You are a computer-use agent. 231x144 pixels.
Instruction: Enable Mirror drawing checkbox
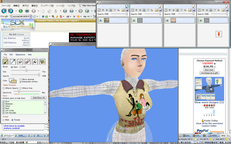21,80
